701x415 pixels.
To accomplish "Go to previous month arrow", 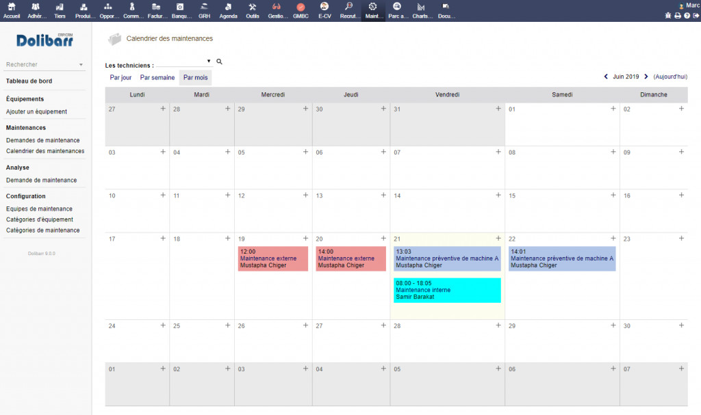I will [x=606, y=77].
